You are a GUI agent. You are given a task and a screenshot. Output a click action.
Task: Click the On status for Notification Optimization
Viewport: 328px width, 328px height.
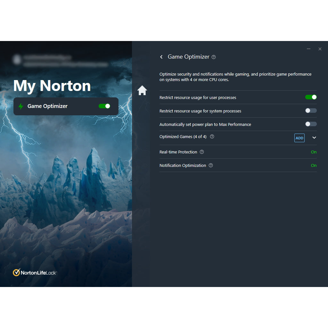pos(314,165)
